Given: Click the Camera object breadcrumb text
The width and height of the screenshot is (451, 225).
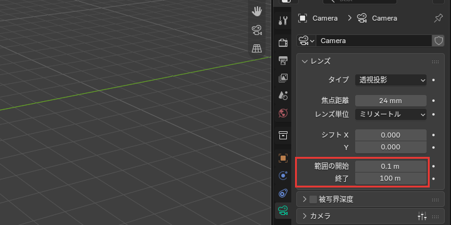Looking at the screenshot, I should (325, 18).
